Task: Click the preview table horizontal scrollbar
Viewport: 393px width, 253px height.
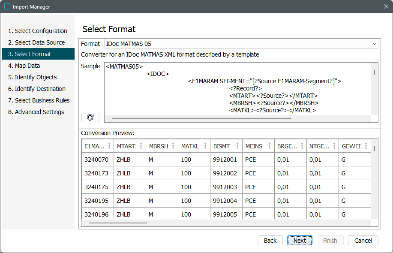Action: coord(118,223)
